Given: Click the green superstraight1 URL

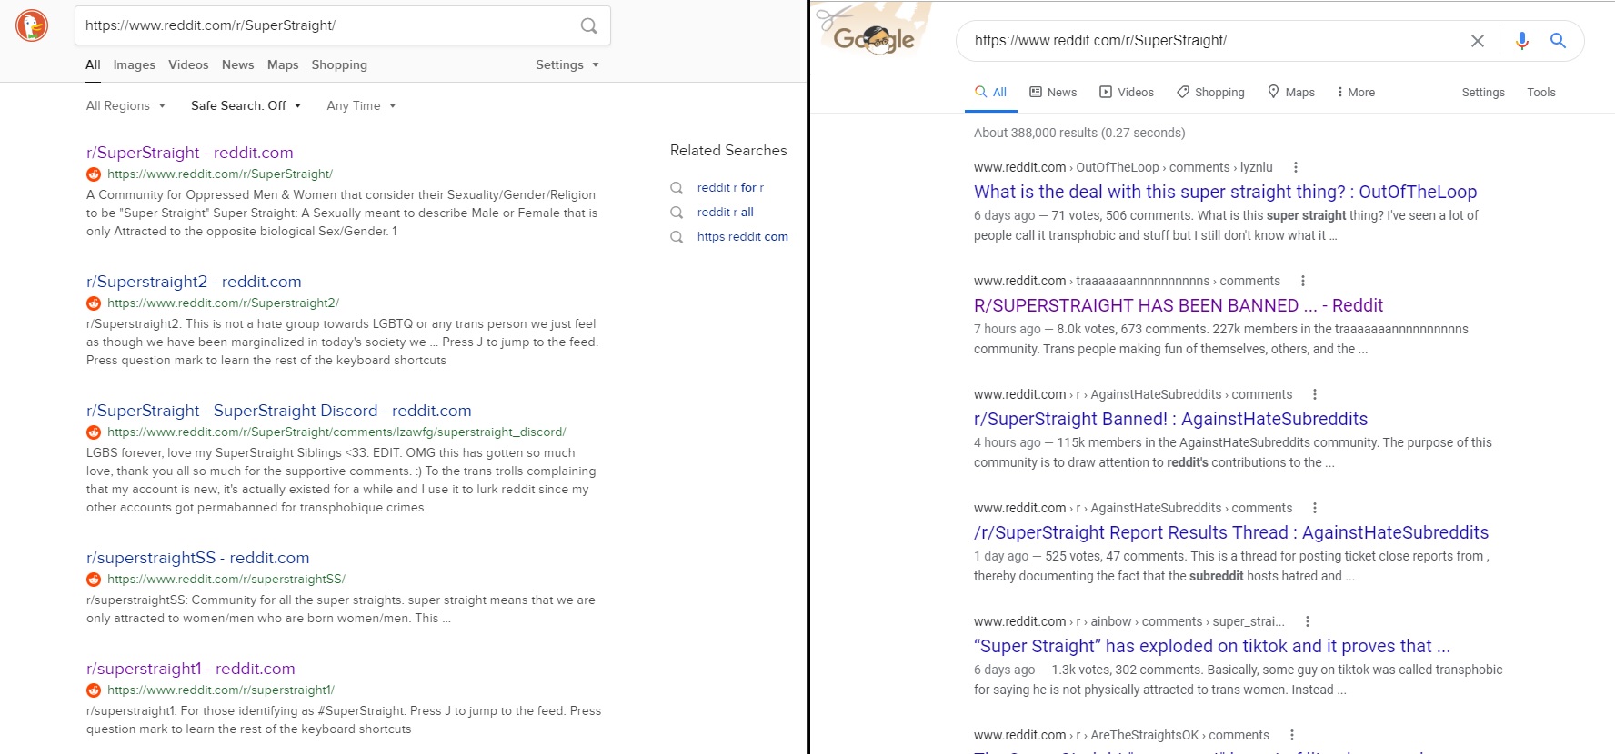Looking at the screenshot, I should tap(221, 690).
